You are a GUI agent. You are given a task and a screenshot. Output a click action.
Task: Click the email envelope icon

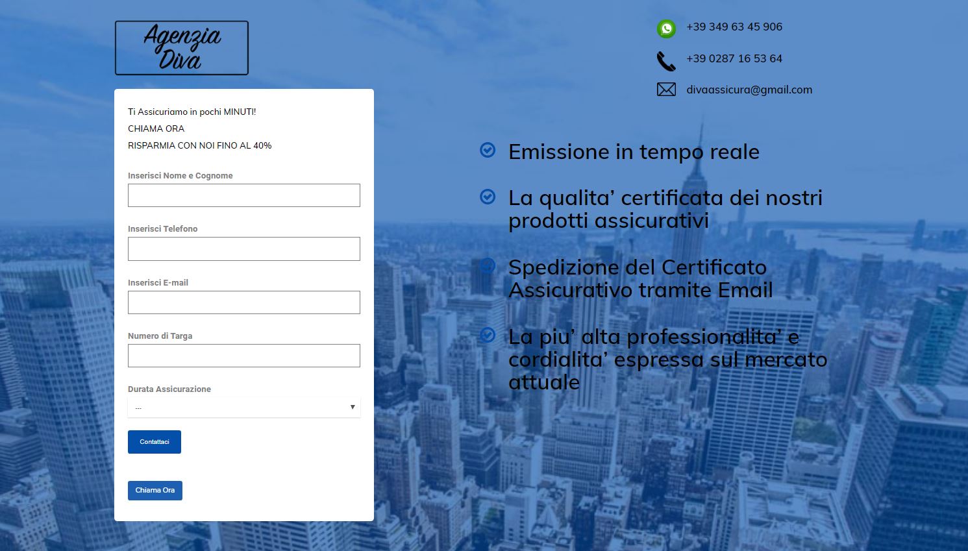pyautogui.click(x=666, y=90)
